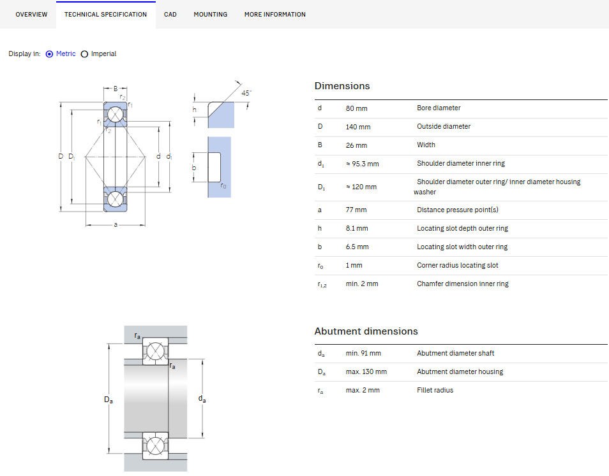Click 'Abutment diameter shaft' text
Screen dimensions: 609x476
[x=456, y=353]
